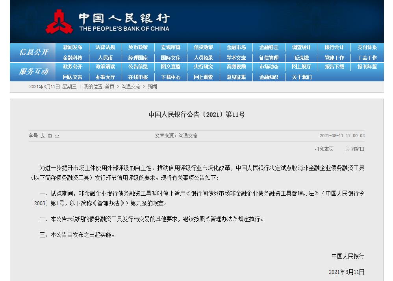
Task: Select 报刊年鉴 in navigation
Action: (367, 66)
